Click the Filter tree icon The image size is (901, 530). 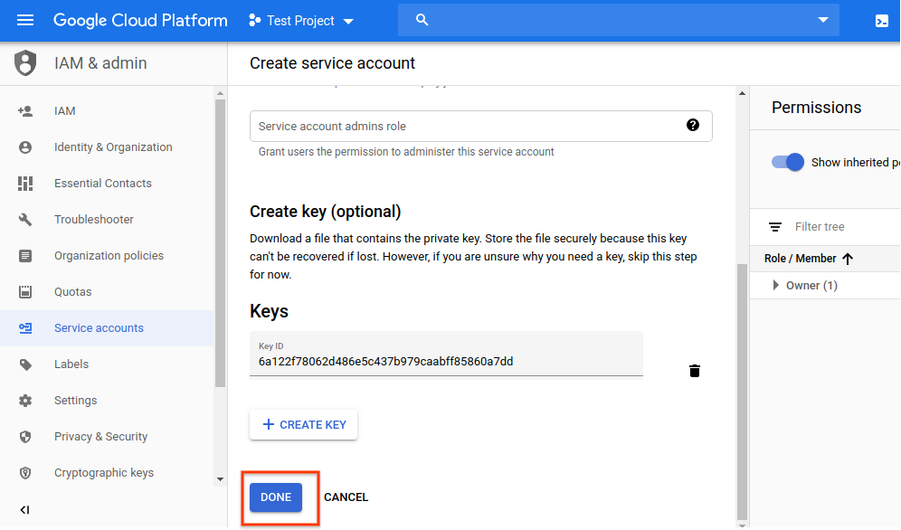tap(775, 227)
